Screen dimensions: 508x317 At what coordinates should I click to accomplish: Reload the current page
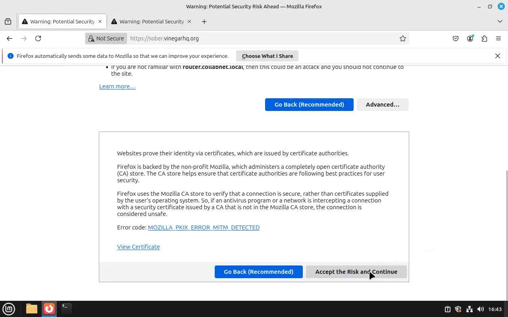tap(38, 38)
